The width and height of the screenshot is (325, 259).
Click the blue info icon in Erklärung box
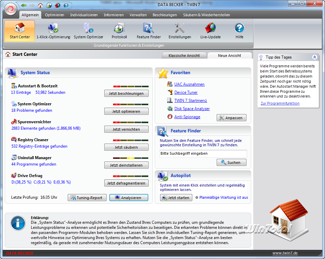[18, 223]
